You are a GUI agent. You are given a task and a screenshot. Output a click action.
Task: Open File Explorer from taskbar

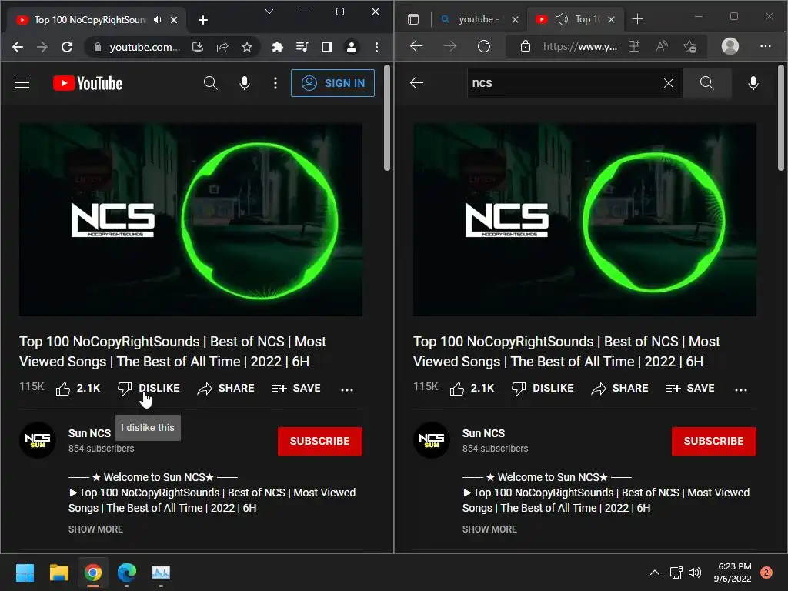(58, 573)
